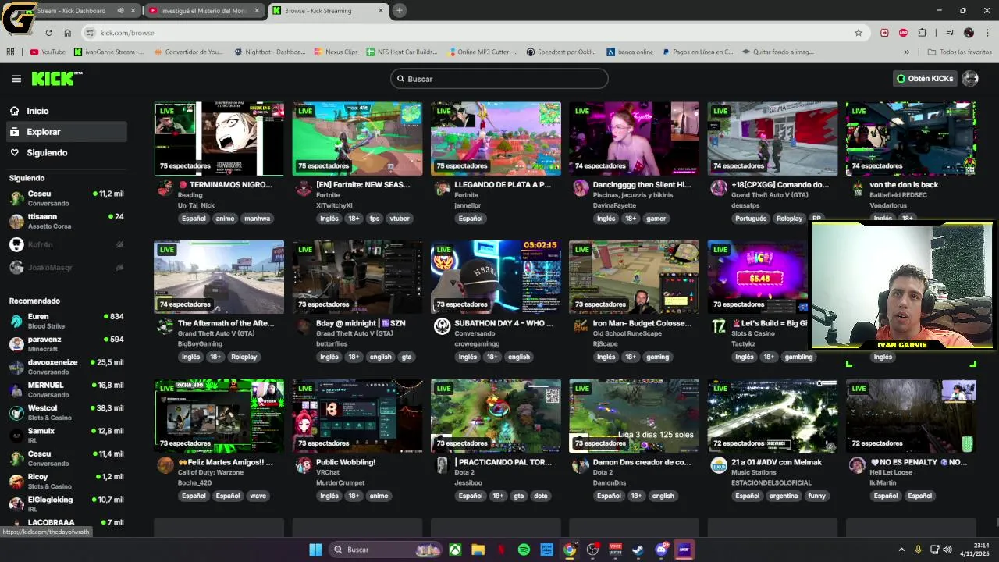The image size is (999, 562).
Task: Open recommended channel MERNUEL
Action: [66, 389]
